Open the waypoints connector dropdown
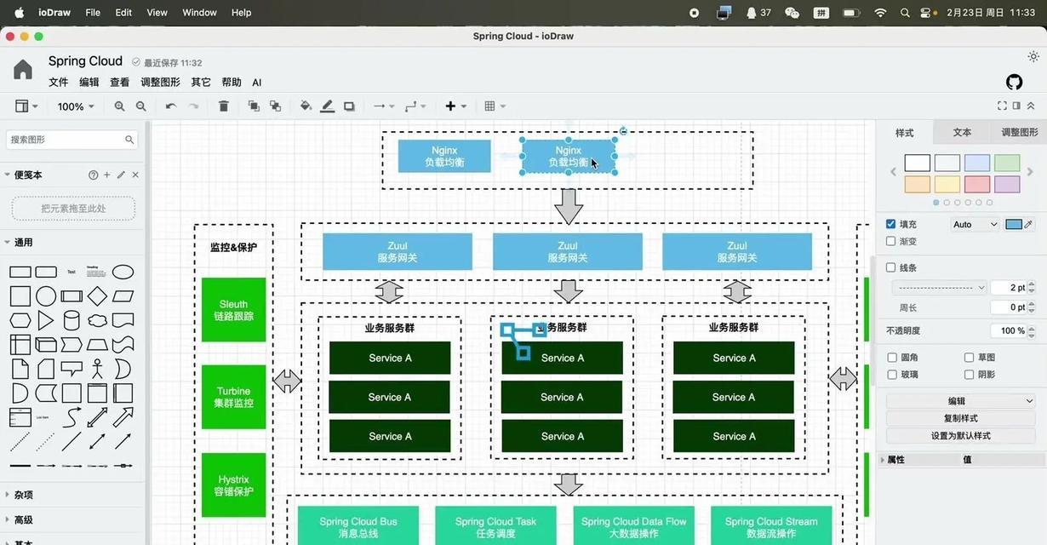The height and width of the screenshot is (545, 1047). [415, 106]
